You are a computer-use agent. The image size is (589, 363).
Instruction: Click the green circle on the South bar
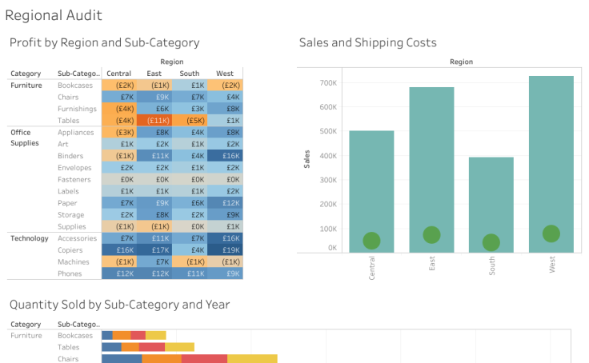(491, 242)
